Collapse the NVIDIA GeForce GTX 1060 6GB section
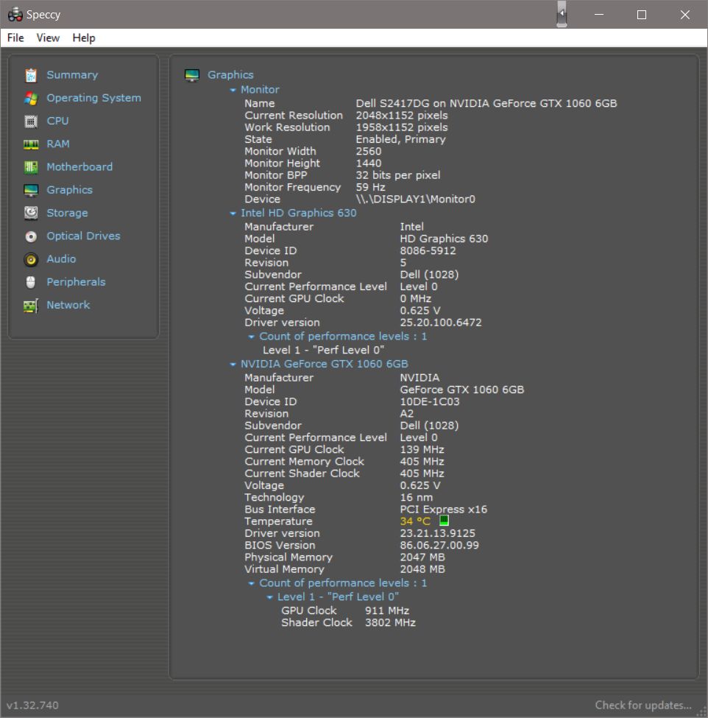708x718 pixels. point(233,365)
